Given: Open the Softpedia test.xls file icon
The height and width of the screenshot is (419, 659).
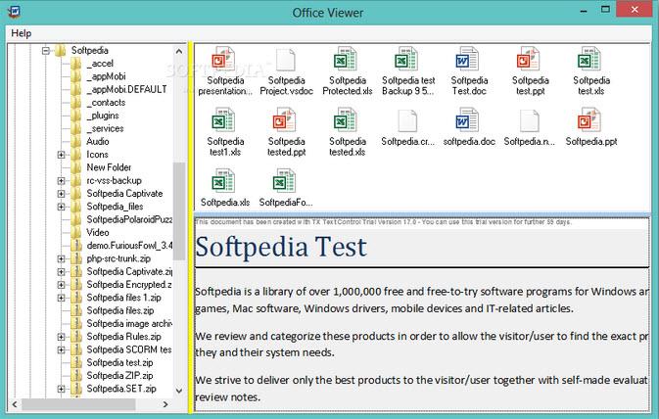Looking at the screenshot, I should point(588,59).
